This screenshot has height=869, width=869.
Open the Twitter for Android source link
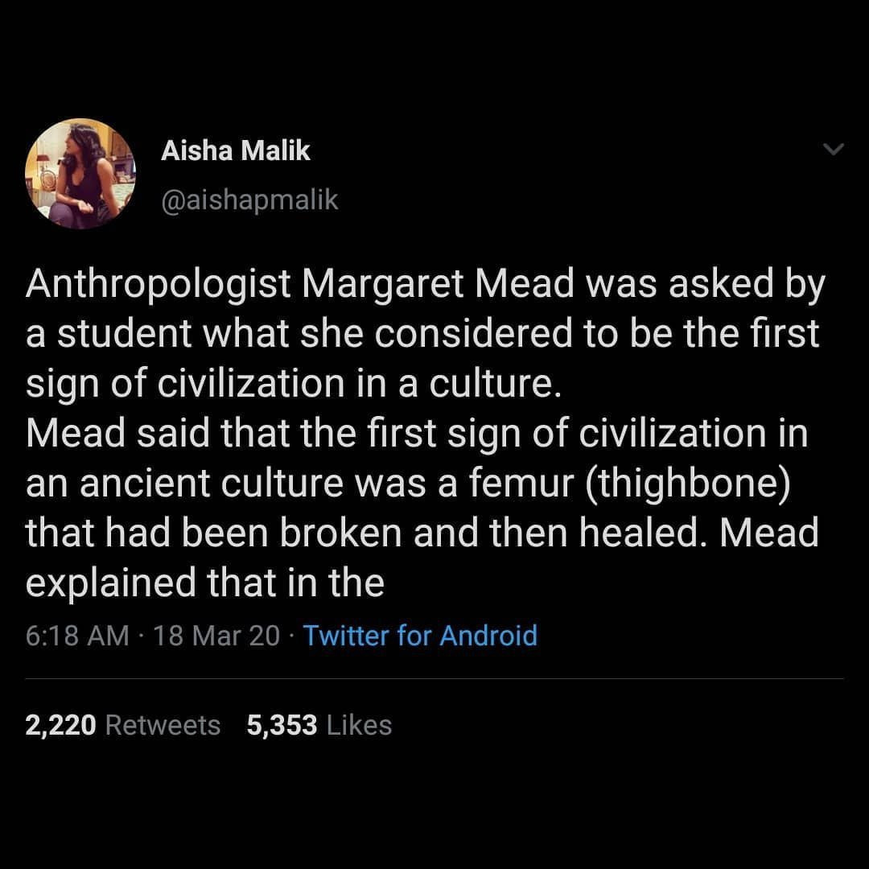[x=420, y=636]
